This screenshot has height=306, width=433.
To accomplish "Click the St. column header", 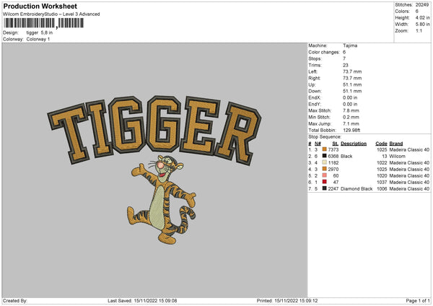I will [x=336, y=144].
